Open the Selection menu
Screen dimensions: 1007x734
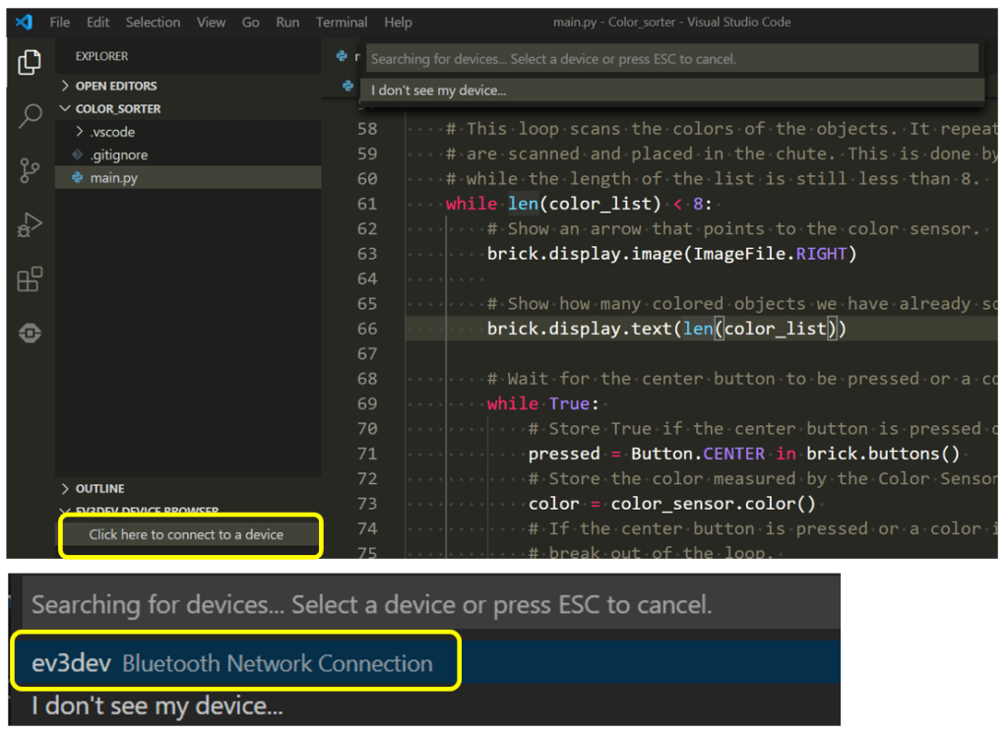coord(153,22)
